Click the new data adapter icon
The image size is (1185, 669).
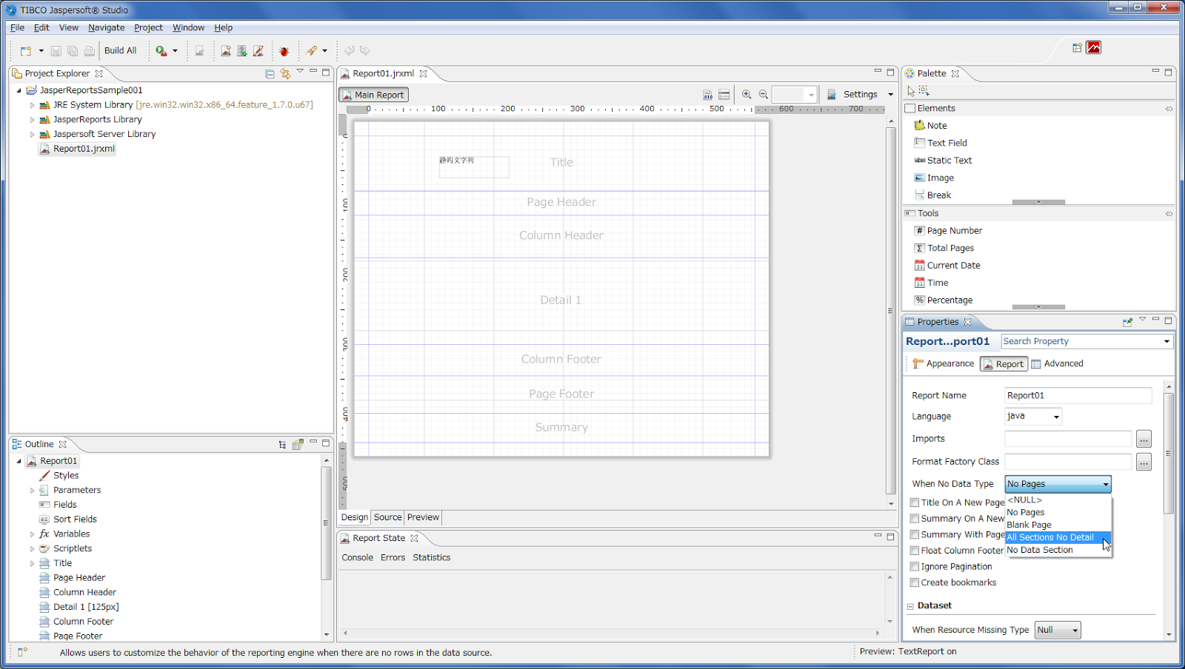coord(242,51)
